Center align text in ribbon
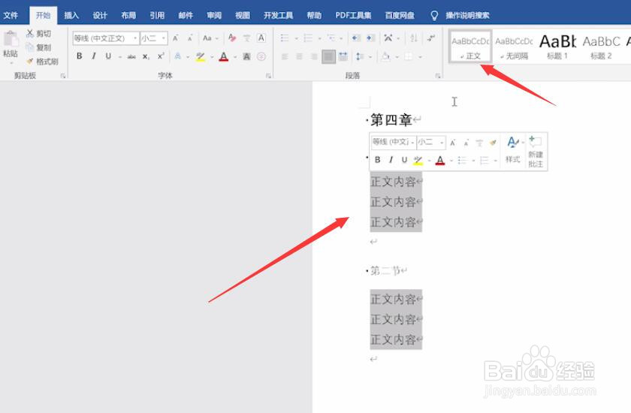This screenshot has height=413, width=631. (300, 57)
